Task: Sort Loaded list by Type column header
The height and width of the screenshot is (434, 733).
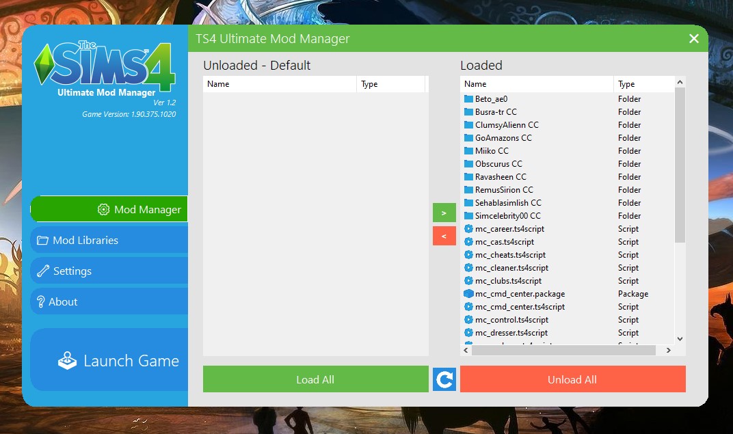Action: (643, 84)
